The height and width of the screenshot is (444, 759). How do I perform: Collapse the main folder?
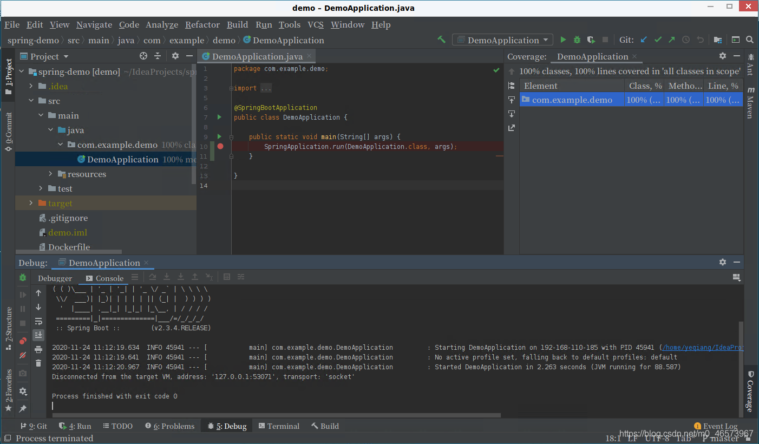tap(41, 115)
